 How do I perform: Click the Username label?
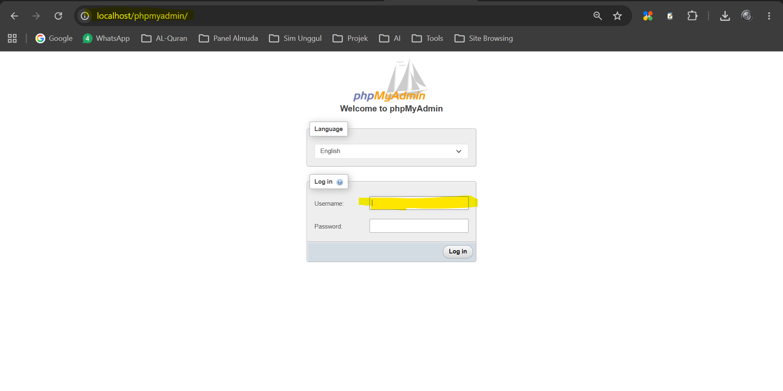329,204
